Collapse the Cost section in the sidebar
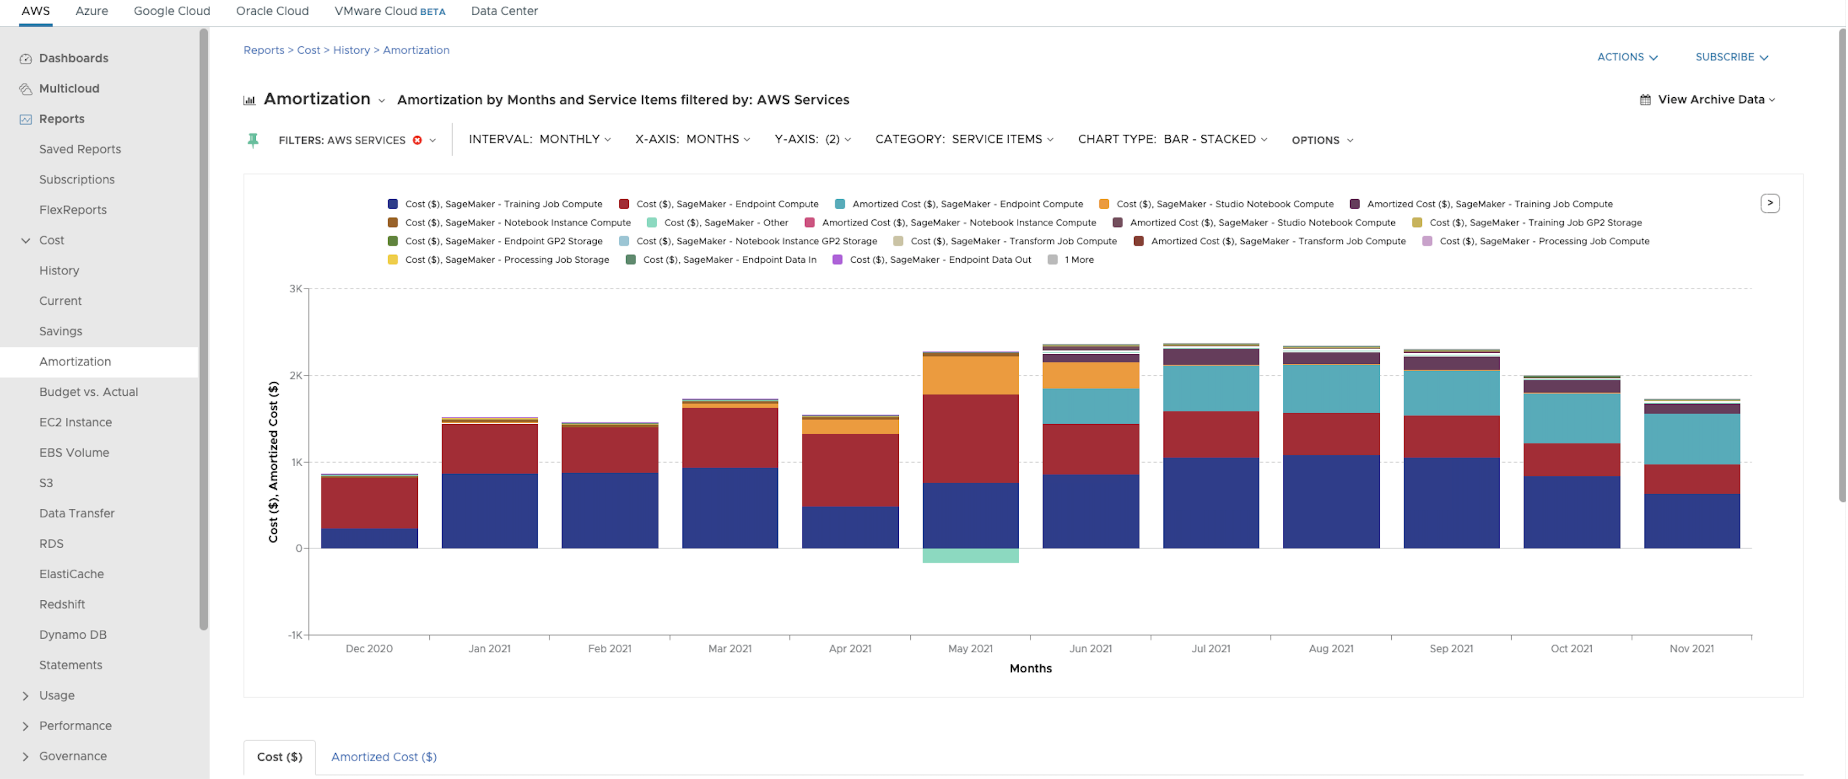 26,240
